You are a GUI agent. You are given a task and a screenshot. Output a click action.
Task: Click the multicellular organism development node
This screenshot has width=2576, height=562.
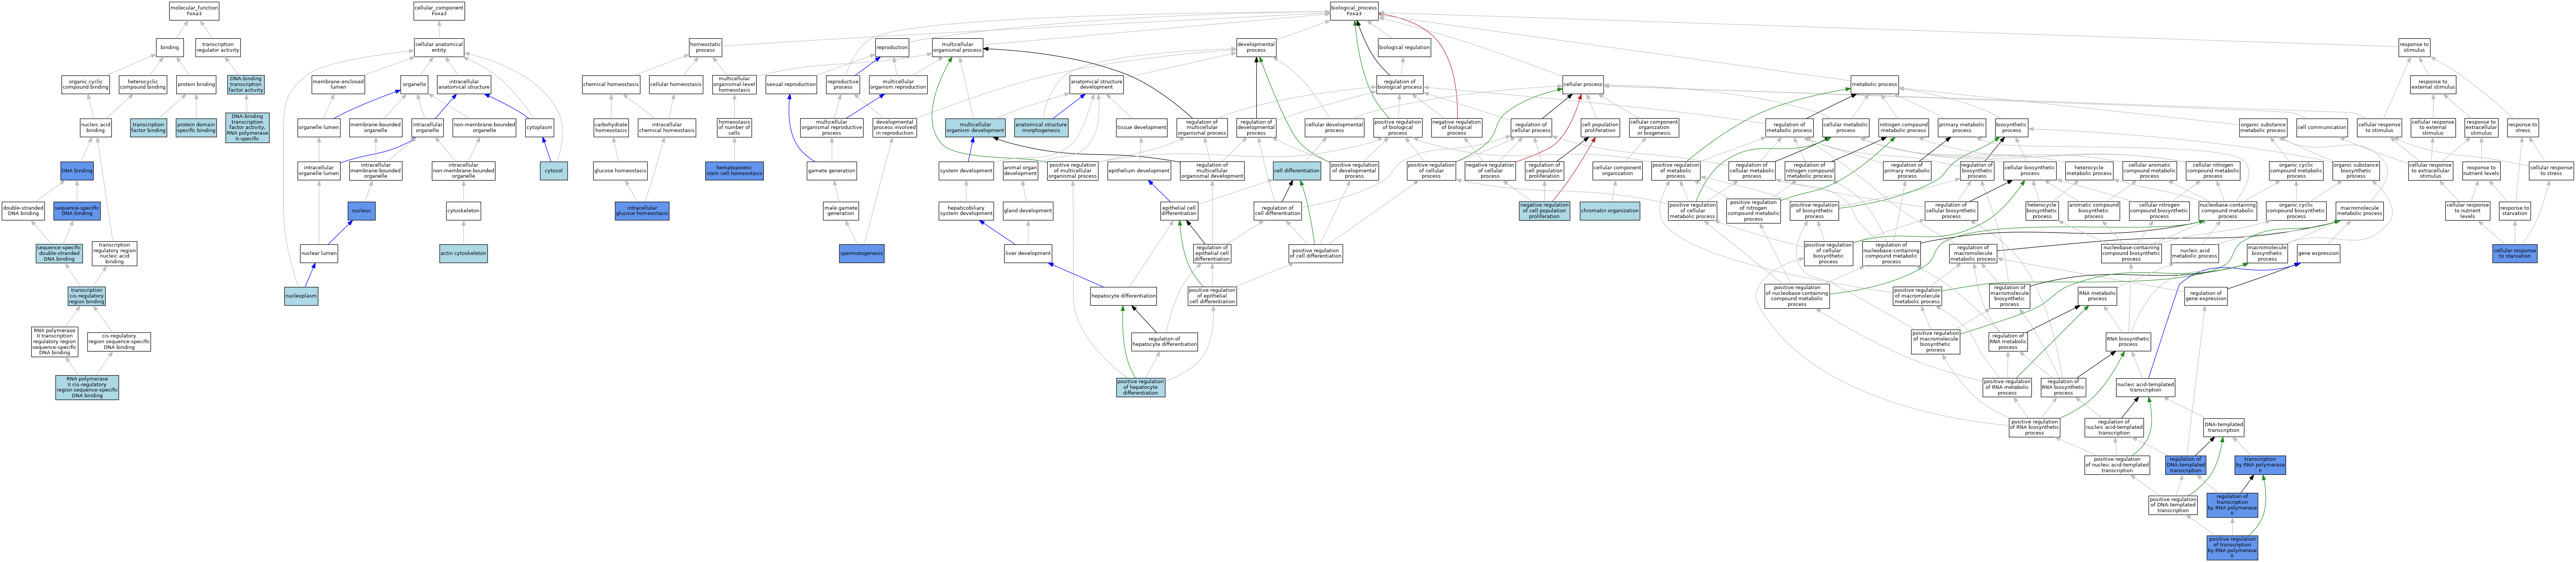[975, 128]
